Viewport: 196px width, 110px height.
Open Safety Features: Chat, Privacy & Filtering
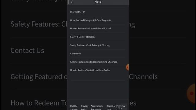[x=90, y=45]
